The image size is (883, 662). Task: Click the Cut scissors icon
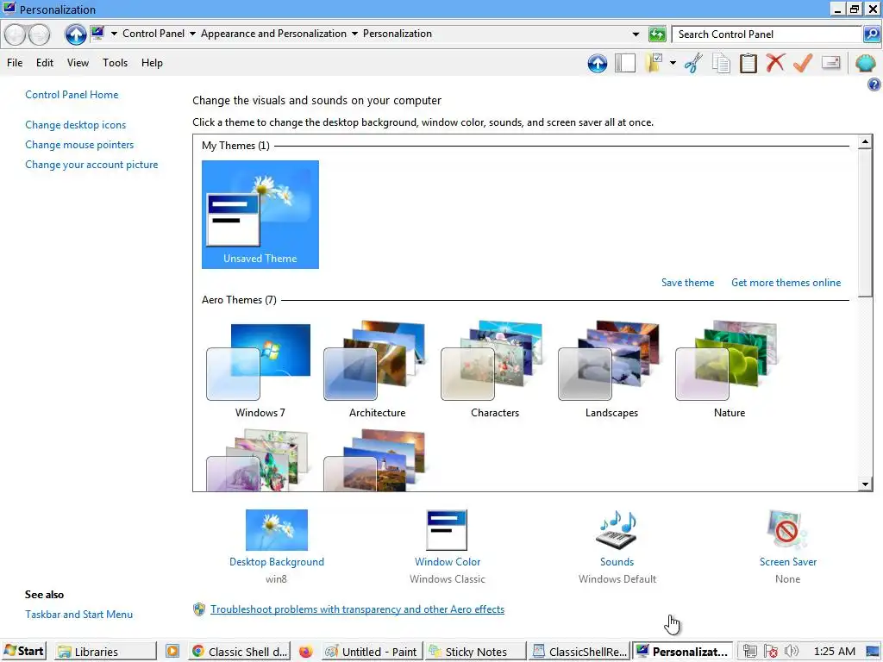(693, 63)
